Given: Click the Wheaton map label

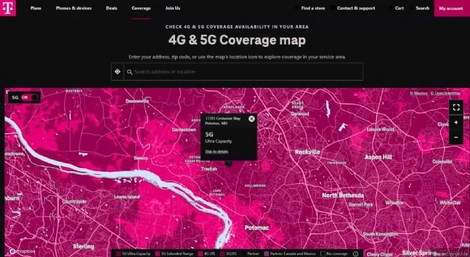Looking at the screenshot, I should click(x=394, y=203).
